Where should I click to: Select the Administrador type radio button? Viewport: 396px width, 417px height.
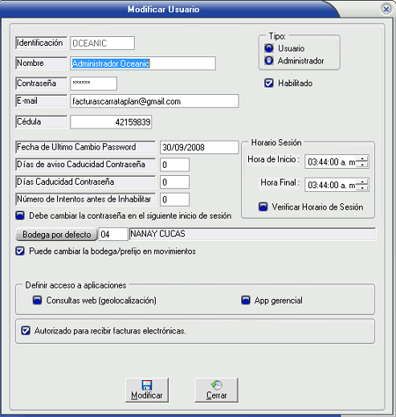pyautogui.click(x=269, y=60)
